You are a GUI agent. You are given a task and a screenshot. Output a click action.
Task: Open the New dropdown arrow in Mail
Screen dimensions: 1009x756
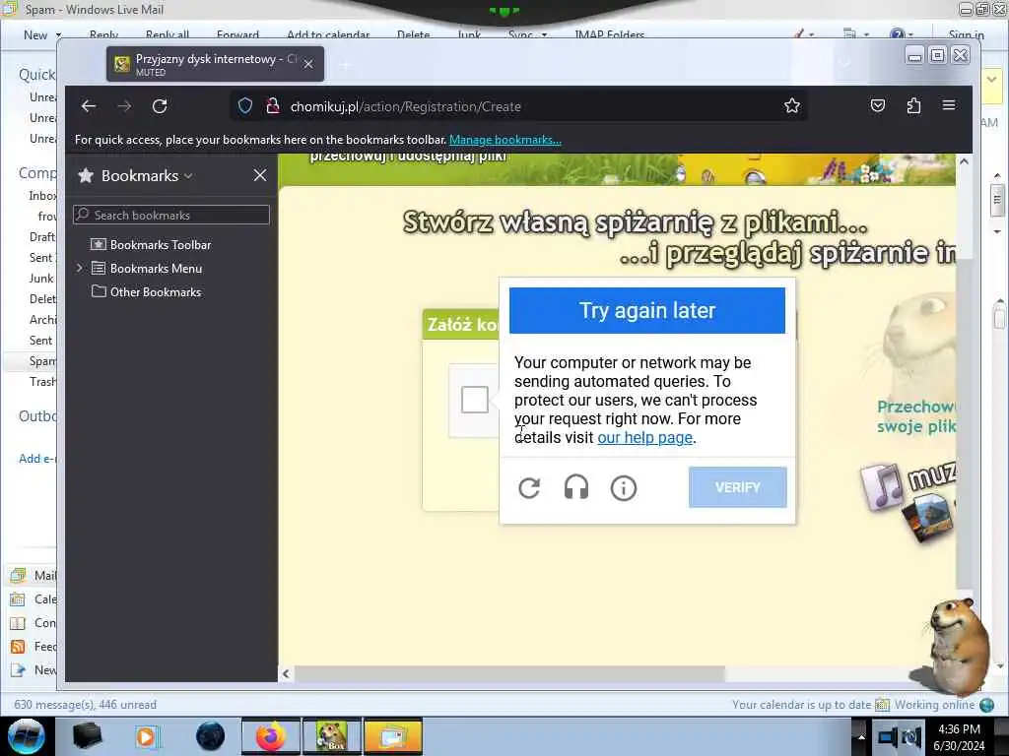coord(58,34)
